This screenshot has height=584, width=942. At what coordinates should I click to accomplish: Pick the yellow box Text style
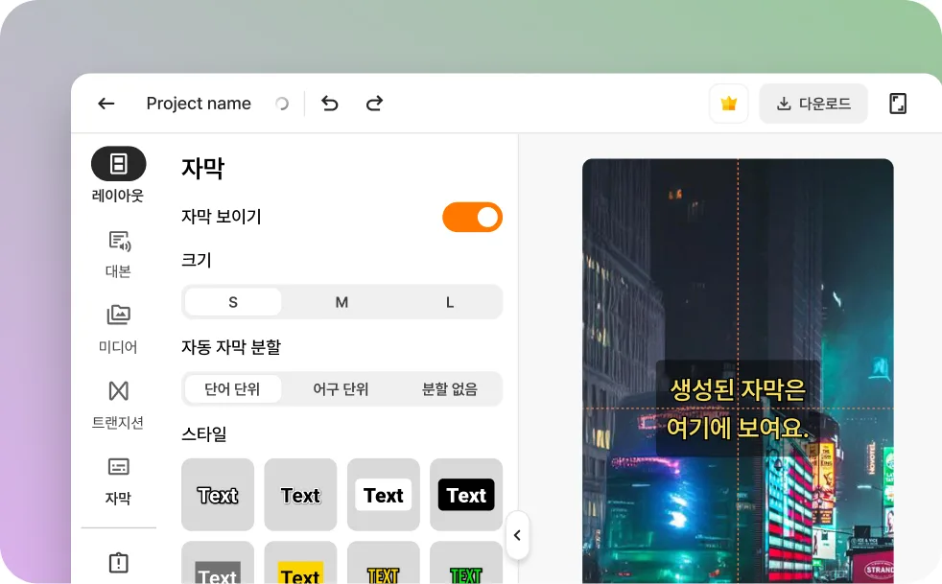tap(300, 563)
